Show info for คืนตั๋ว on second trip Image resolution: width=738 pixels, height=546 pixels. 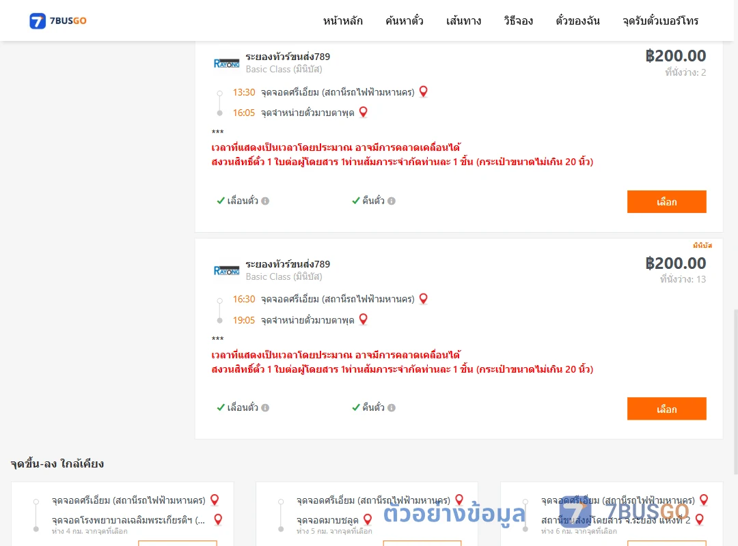coord(392,407)
